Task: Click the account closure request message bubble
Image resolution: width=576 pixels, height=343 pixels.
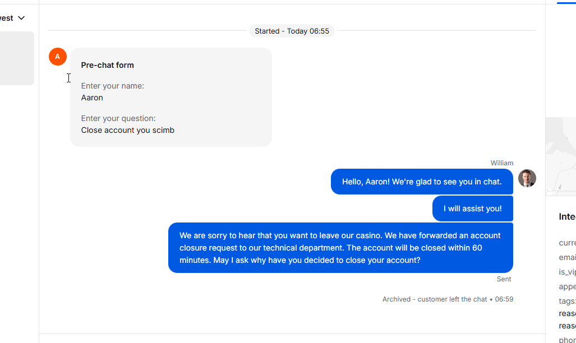Action: pyautogui.click(x=340, y=248)
